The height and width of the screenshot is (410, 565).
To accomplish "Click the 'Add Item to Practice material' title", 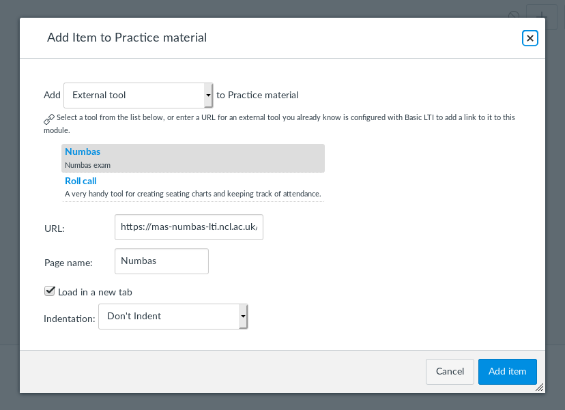I will [x=127, y=38].
